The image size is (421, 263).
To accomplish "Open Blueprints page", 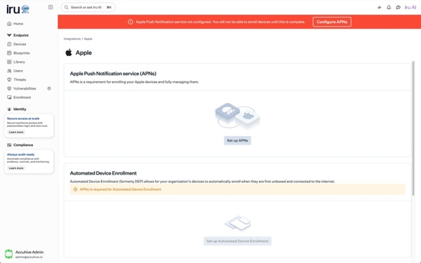I will 22,53.
